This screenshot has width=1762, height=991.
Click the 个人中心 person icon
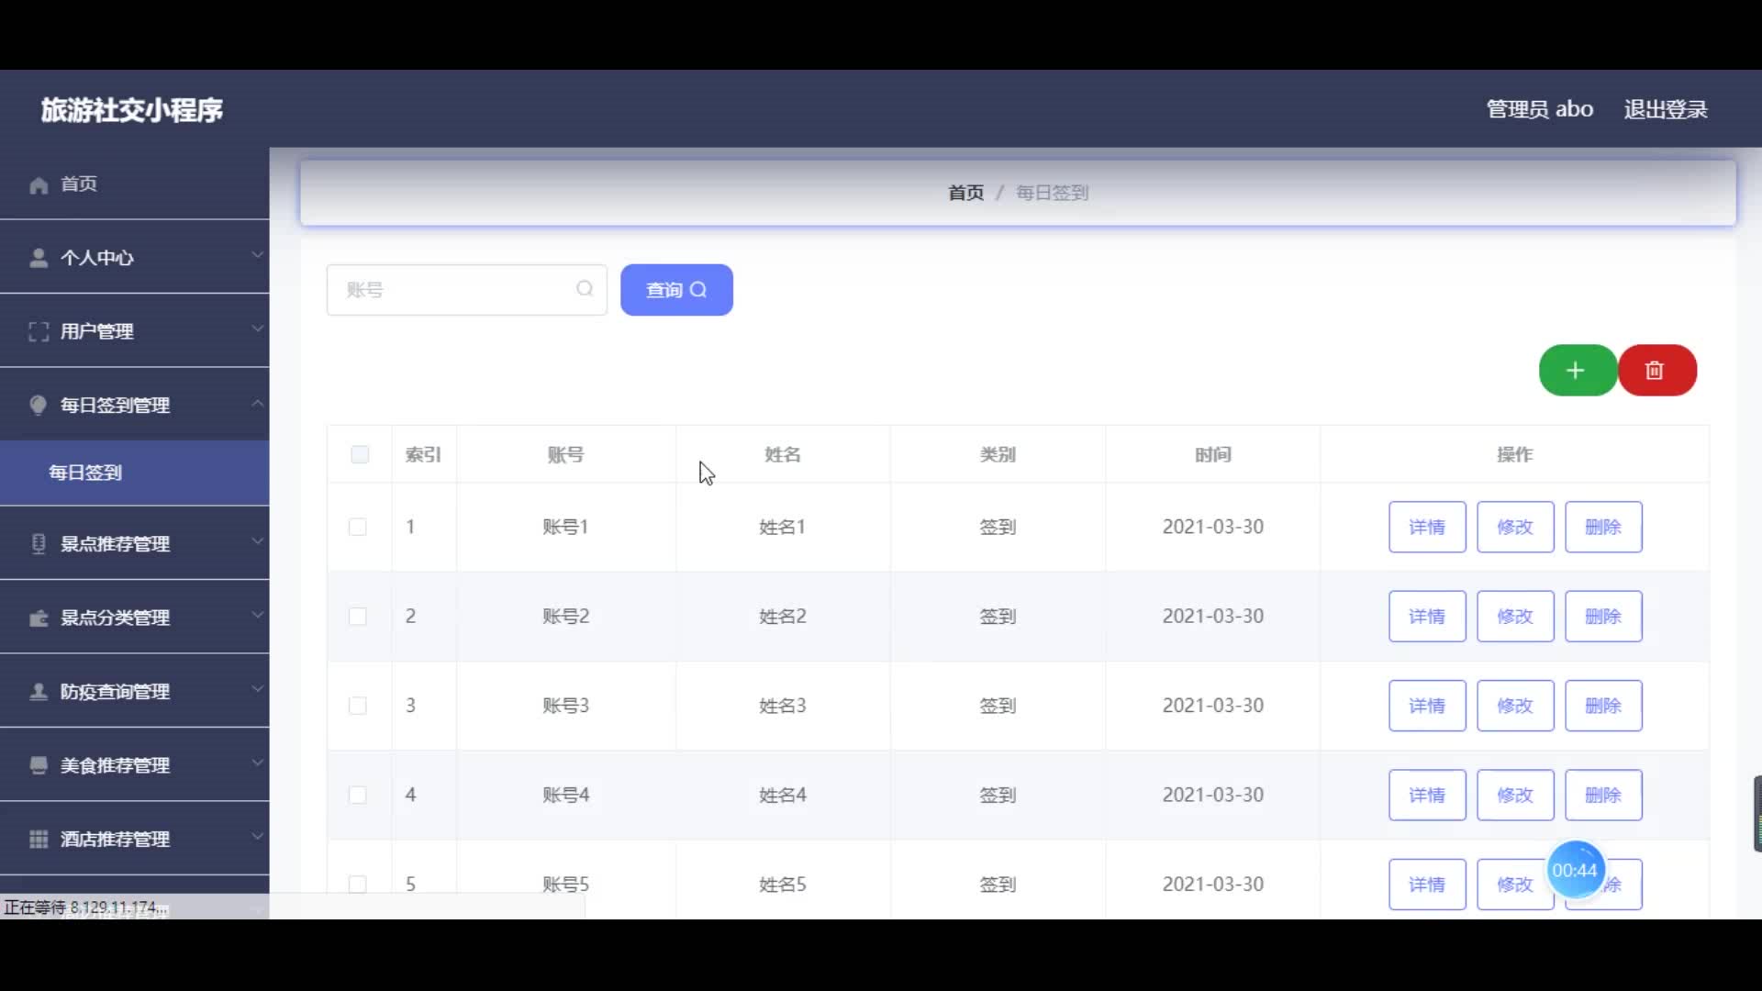(39, 259)
